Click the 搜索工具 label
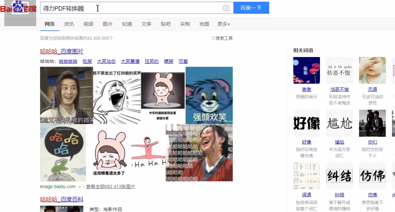395x212 pixels. tap(224, 38)
